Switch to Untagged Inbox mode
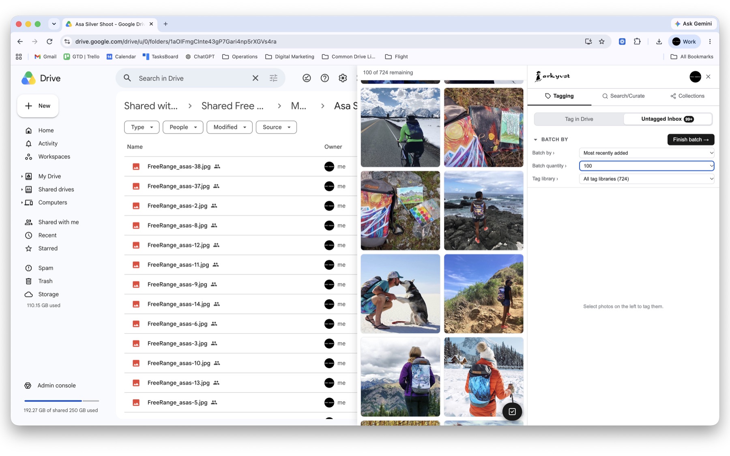 pos(668,119)
